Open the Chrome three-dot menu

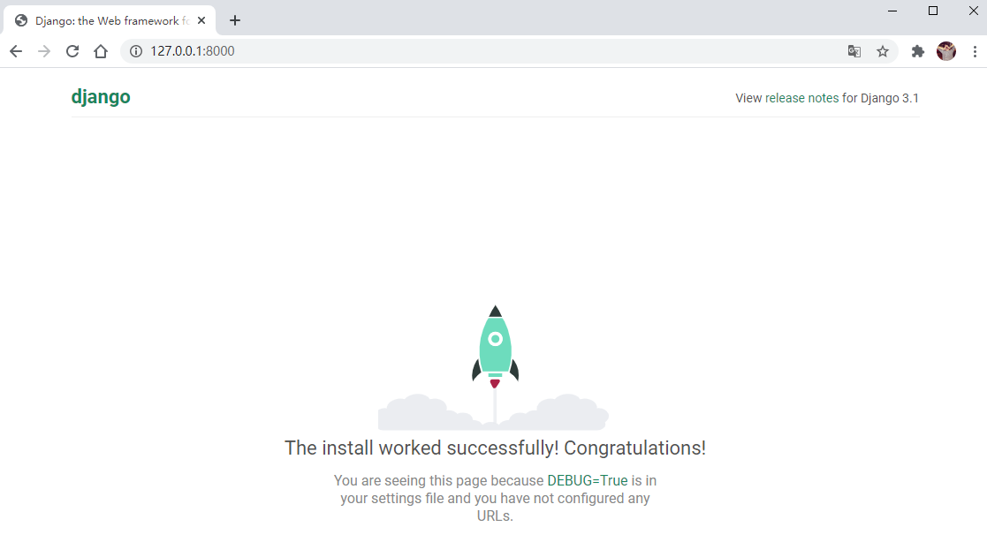(975, 51)
